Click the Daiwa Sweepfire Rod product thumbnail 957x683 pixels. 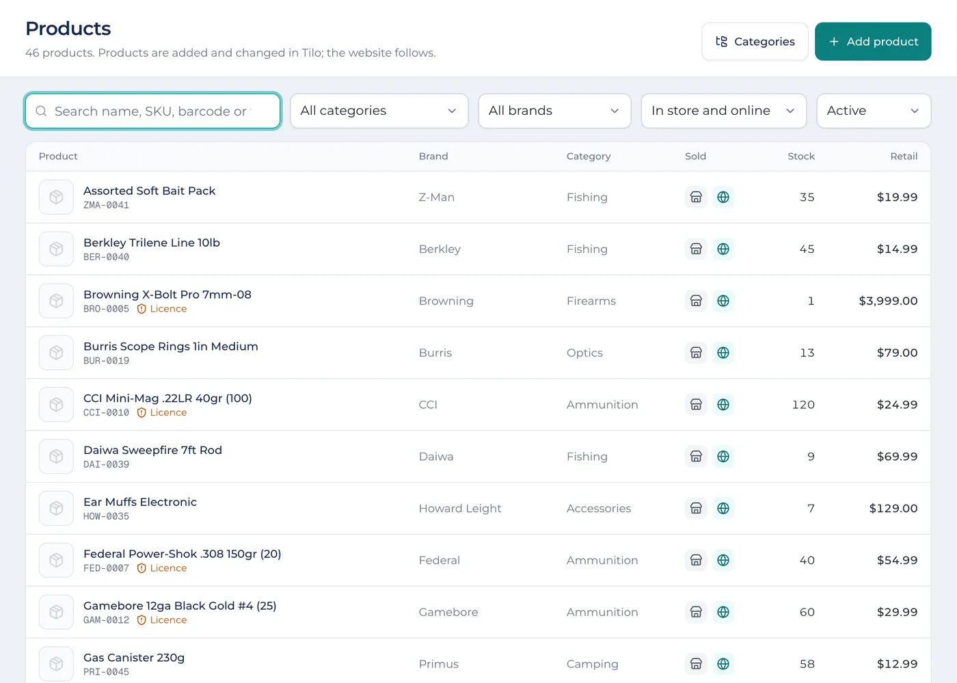(56, 457)
